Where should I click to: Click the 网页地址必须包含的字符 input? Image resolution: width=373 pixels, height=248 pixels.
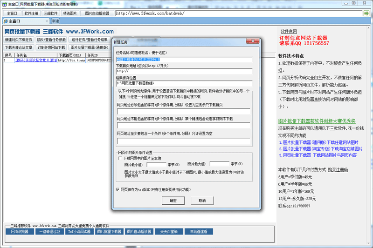[183, 112]
